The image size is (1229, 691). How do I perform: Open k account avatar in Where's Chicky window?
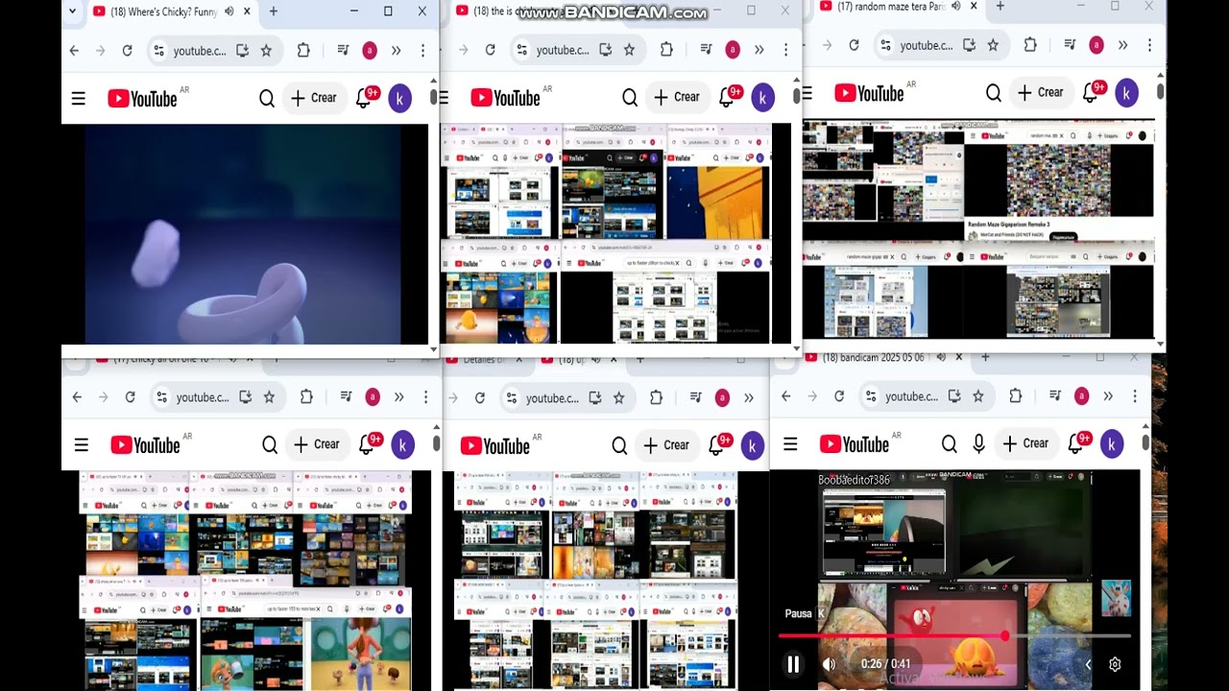399,98
